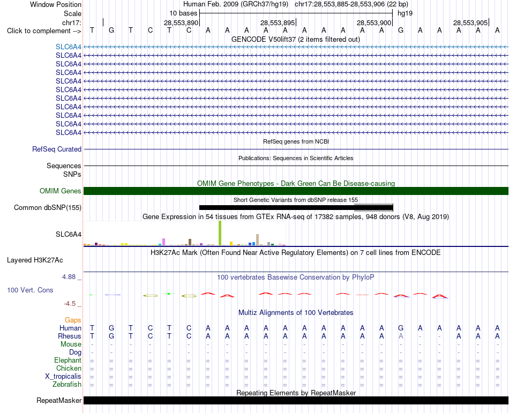
Task: Open 'Multiz Alignments of 100 Vertebrates' title
Action: [296, 313]
